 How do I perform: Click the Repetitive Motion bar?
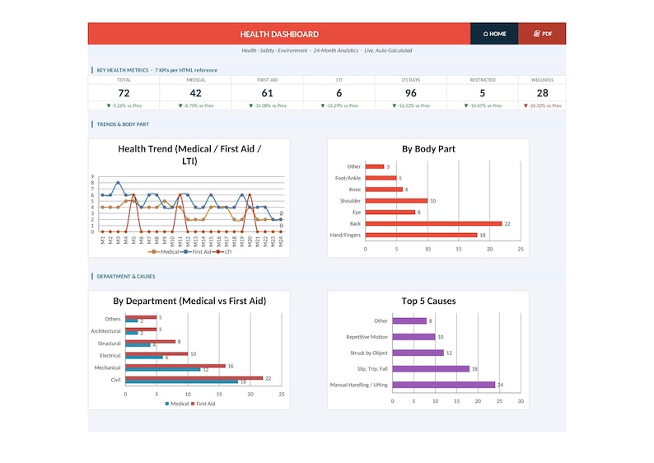[x=413, y=337]
